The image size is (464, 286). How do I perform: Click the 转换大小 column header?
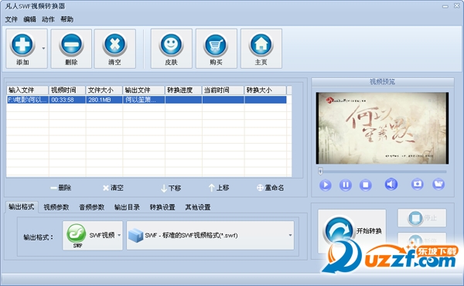pyautogui.click(x=265, y=90)
